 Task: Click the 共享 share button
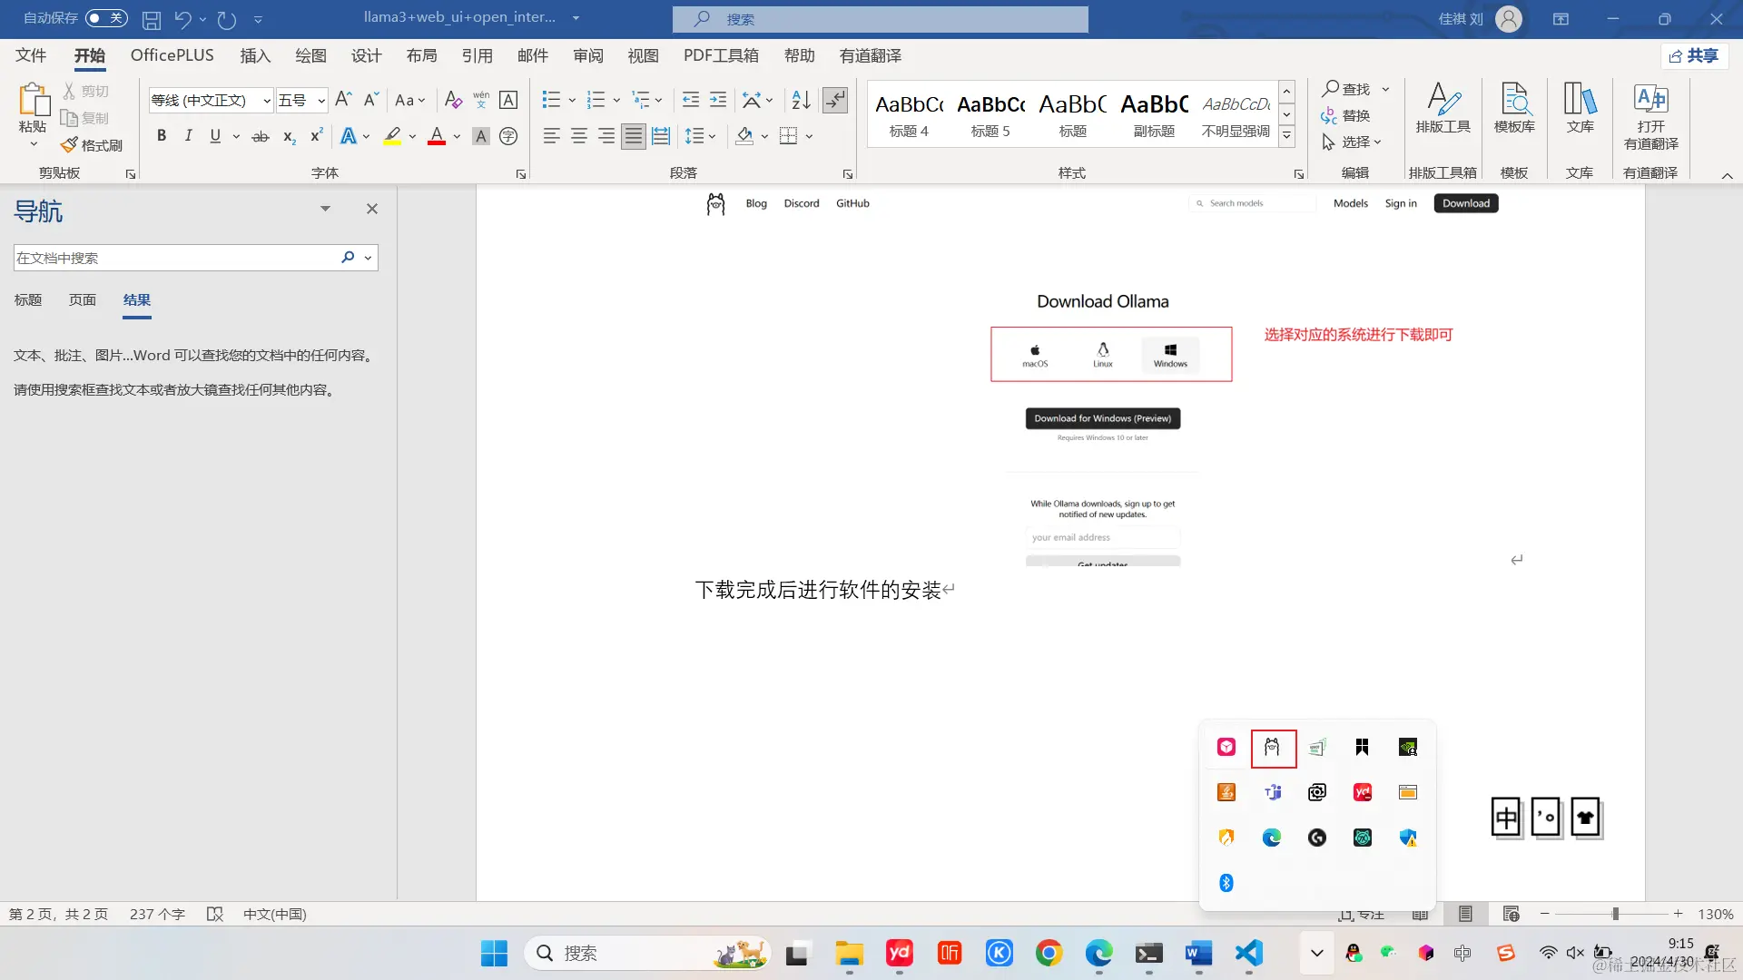click(x=1695, y=56)
